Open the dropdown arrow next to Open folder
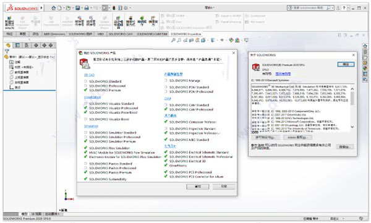Image resolution: width=371 pixels, height=223 pixels. (72, 8)
